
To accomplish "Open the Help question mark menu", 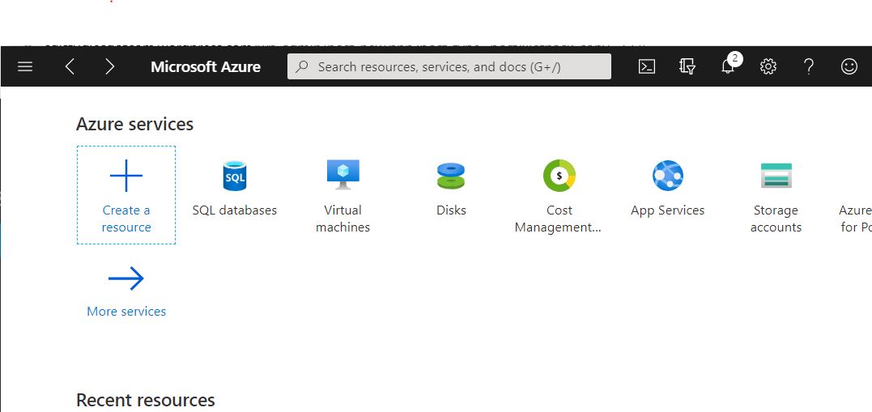I will click(809, 66).
